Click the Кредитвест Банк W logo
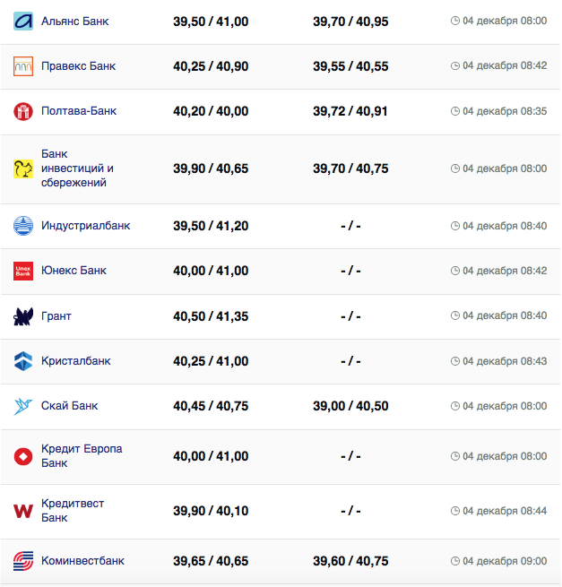562x587 pixels. pyautogui.click(x=23, y=511)
